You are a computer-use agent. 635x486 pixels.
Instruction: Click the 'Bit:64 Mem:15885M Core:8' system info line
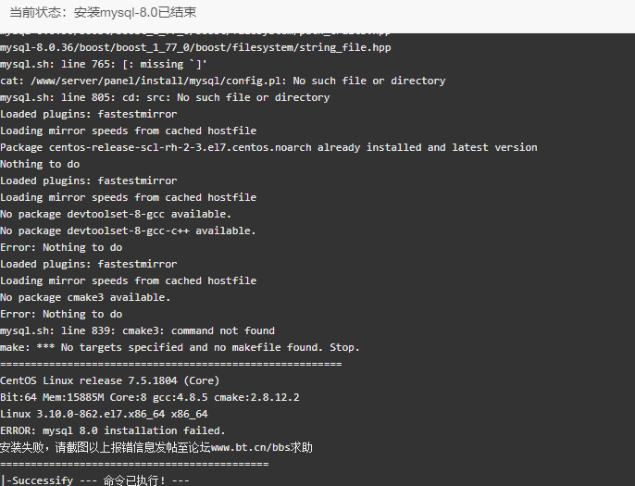pyautogui.click(x=150, y=397)
